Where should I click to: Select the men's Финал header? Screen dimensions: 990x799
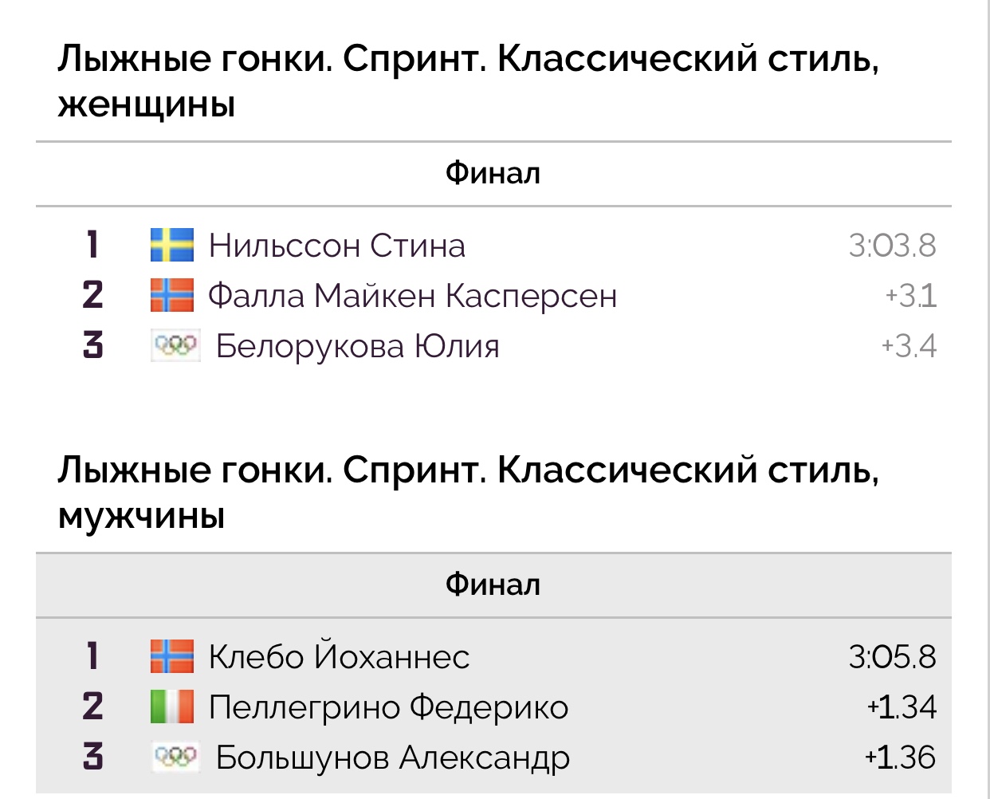click(x=493, y=584)
